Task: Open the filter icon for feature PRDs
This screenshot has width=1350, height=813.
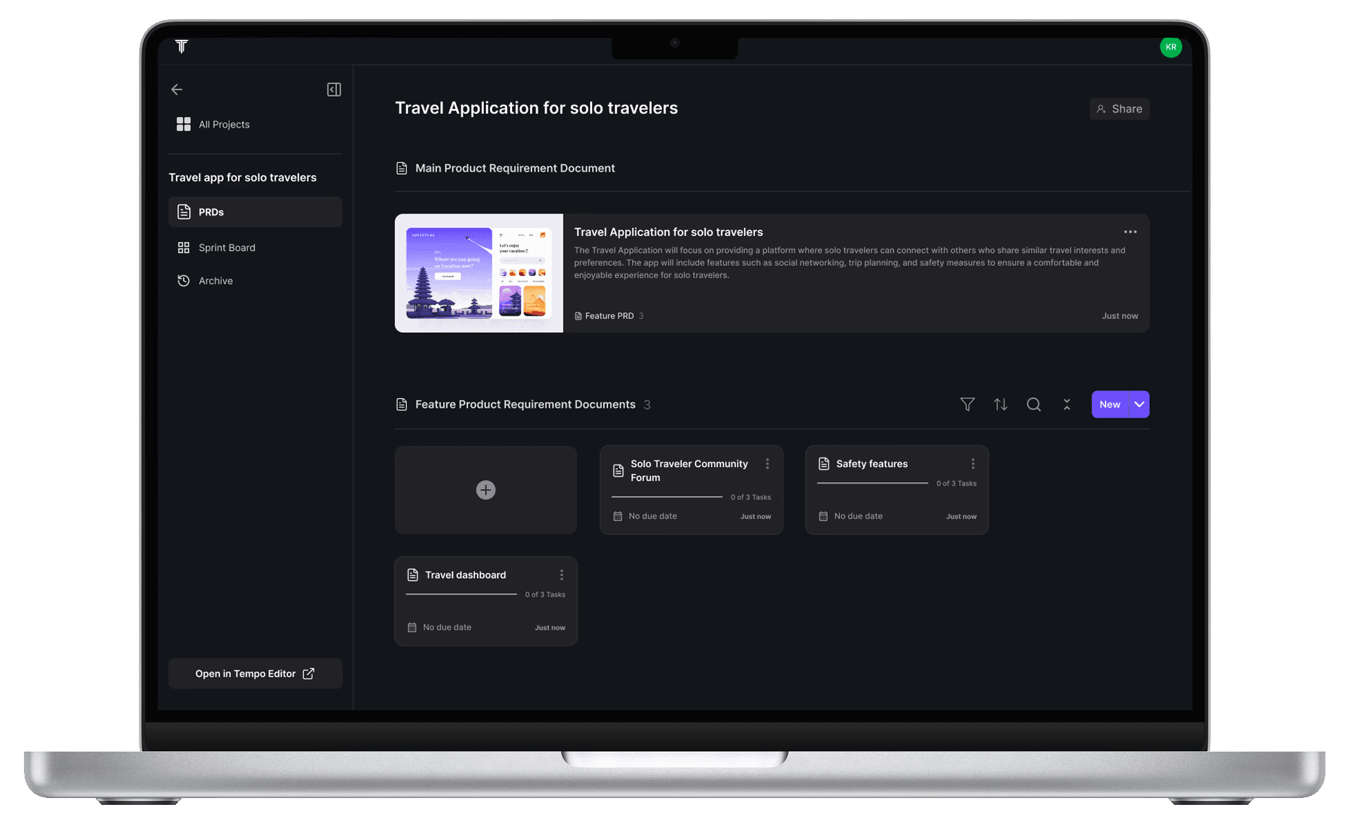Action: point(967,405)
